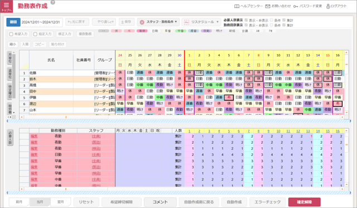Viewport: 357px width, 208px height.
Task: Toggle 必要人数表示 表示・非表示 checkbox
Action: tap(246, 20)
